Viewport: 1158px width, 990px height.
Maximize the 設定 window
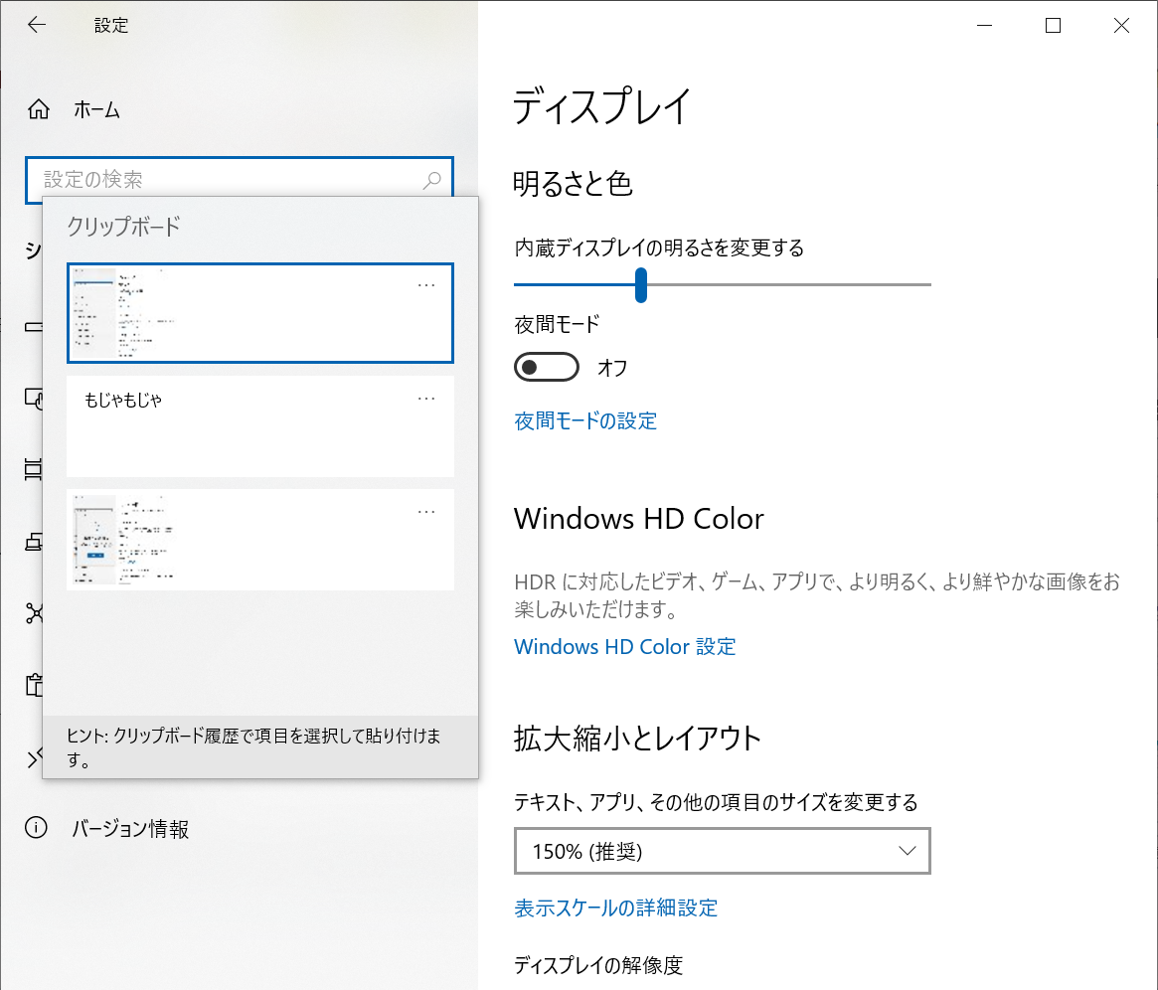click(x=1053, y=25)
